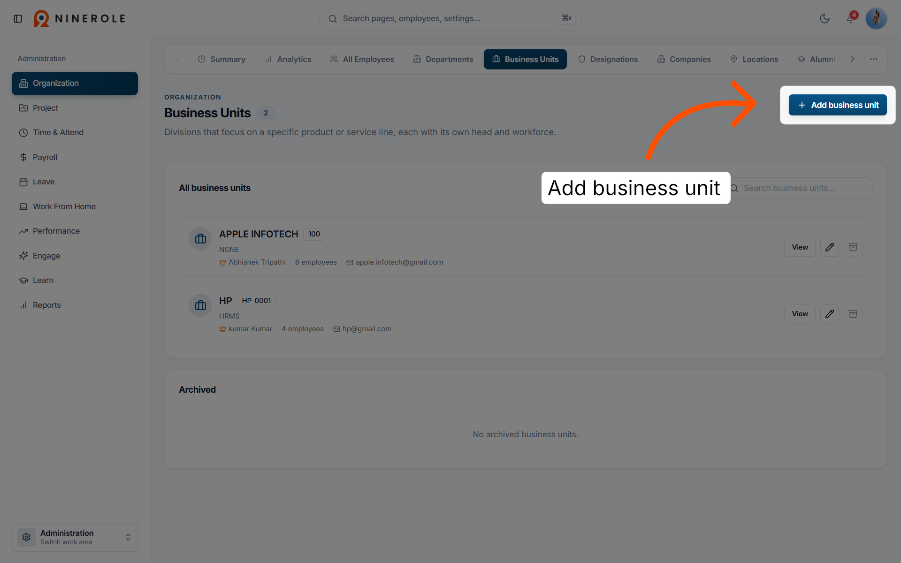Open the All Employees tab
The image size is (901, 563).
click(362, 59)
